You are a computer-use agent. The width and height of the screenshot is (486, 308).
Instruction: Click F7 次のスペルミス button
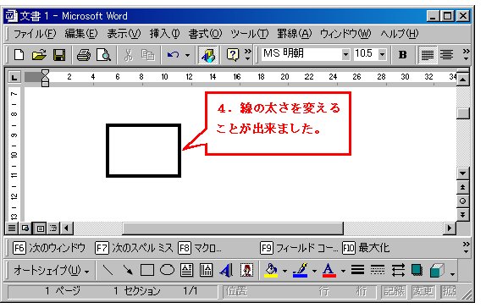[x=134, y=248]
